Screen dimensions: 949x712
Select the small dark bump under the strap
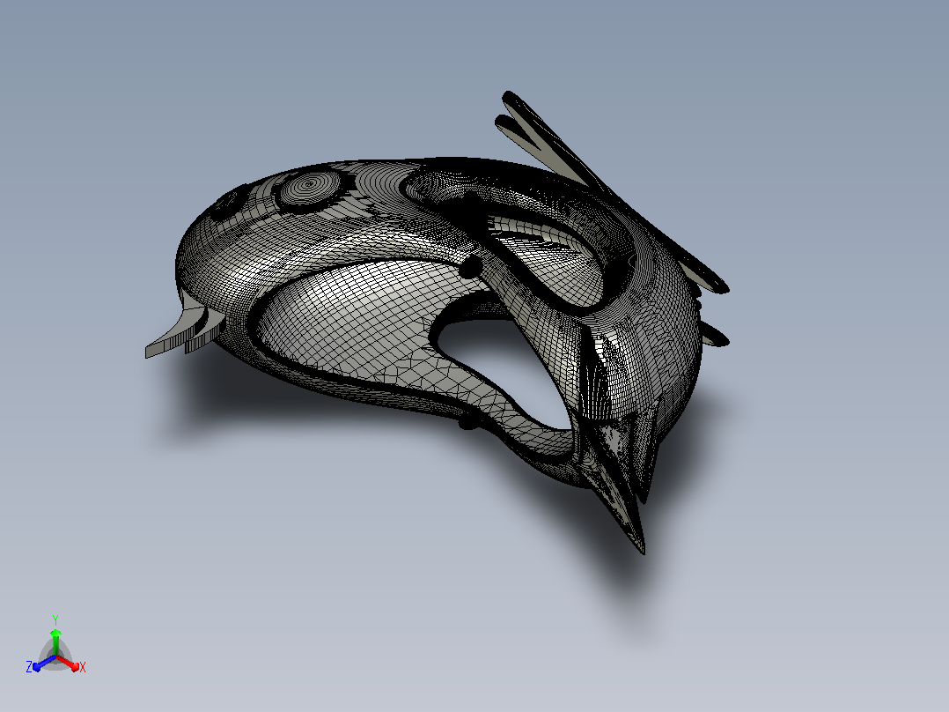point(467,423)
